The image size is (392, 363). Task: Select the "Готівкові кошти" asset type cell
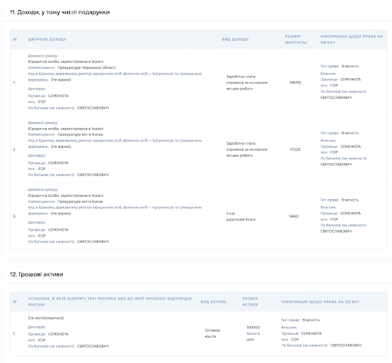tap(212, 333)
